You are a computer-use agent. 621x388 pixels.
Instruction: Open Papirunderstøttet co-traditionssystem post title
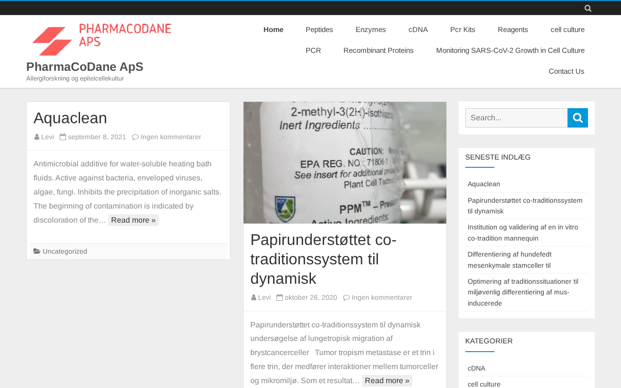tap(323, 259)
